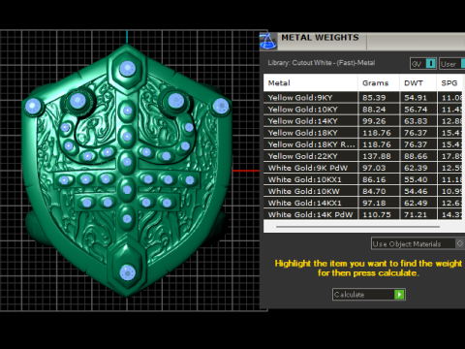This screenshot has height=349, width=465.
Task: Click the 62.49 DWT value
Action: [416, 203]
